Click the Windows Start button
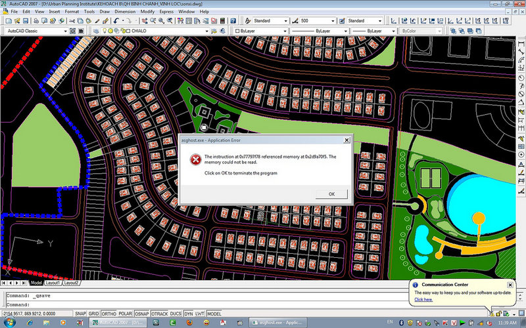Screen dimensions: 526x328 (x=8, y=323)
